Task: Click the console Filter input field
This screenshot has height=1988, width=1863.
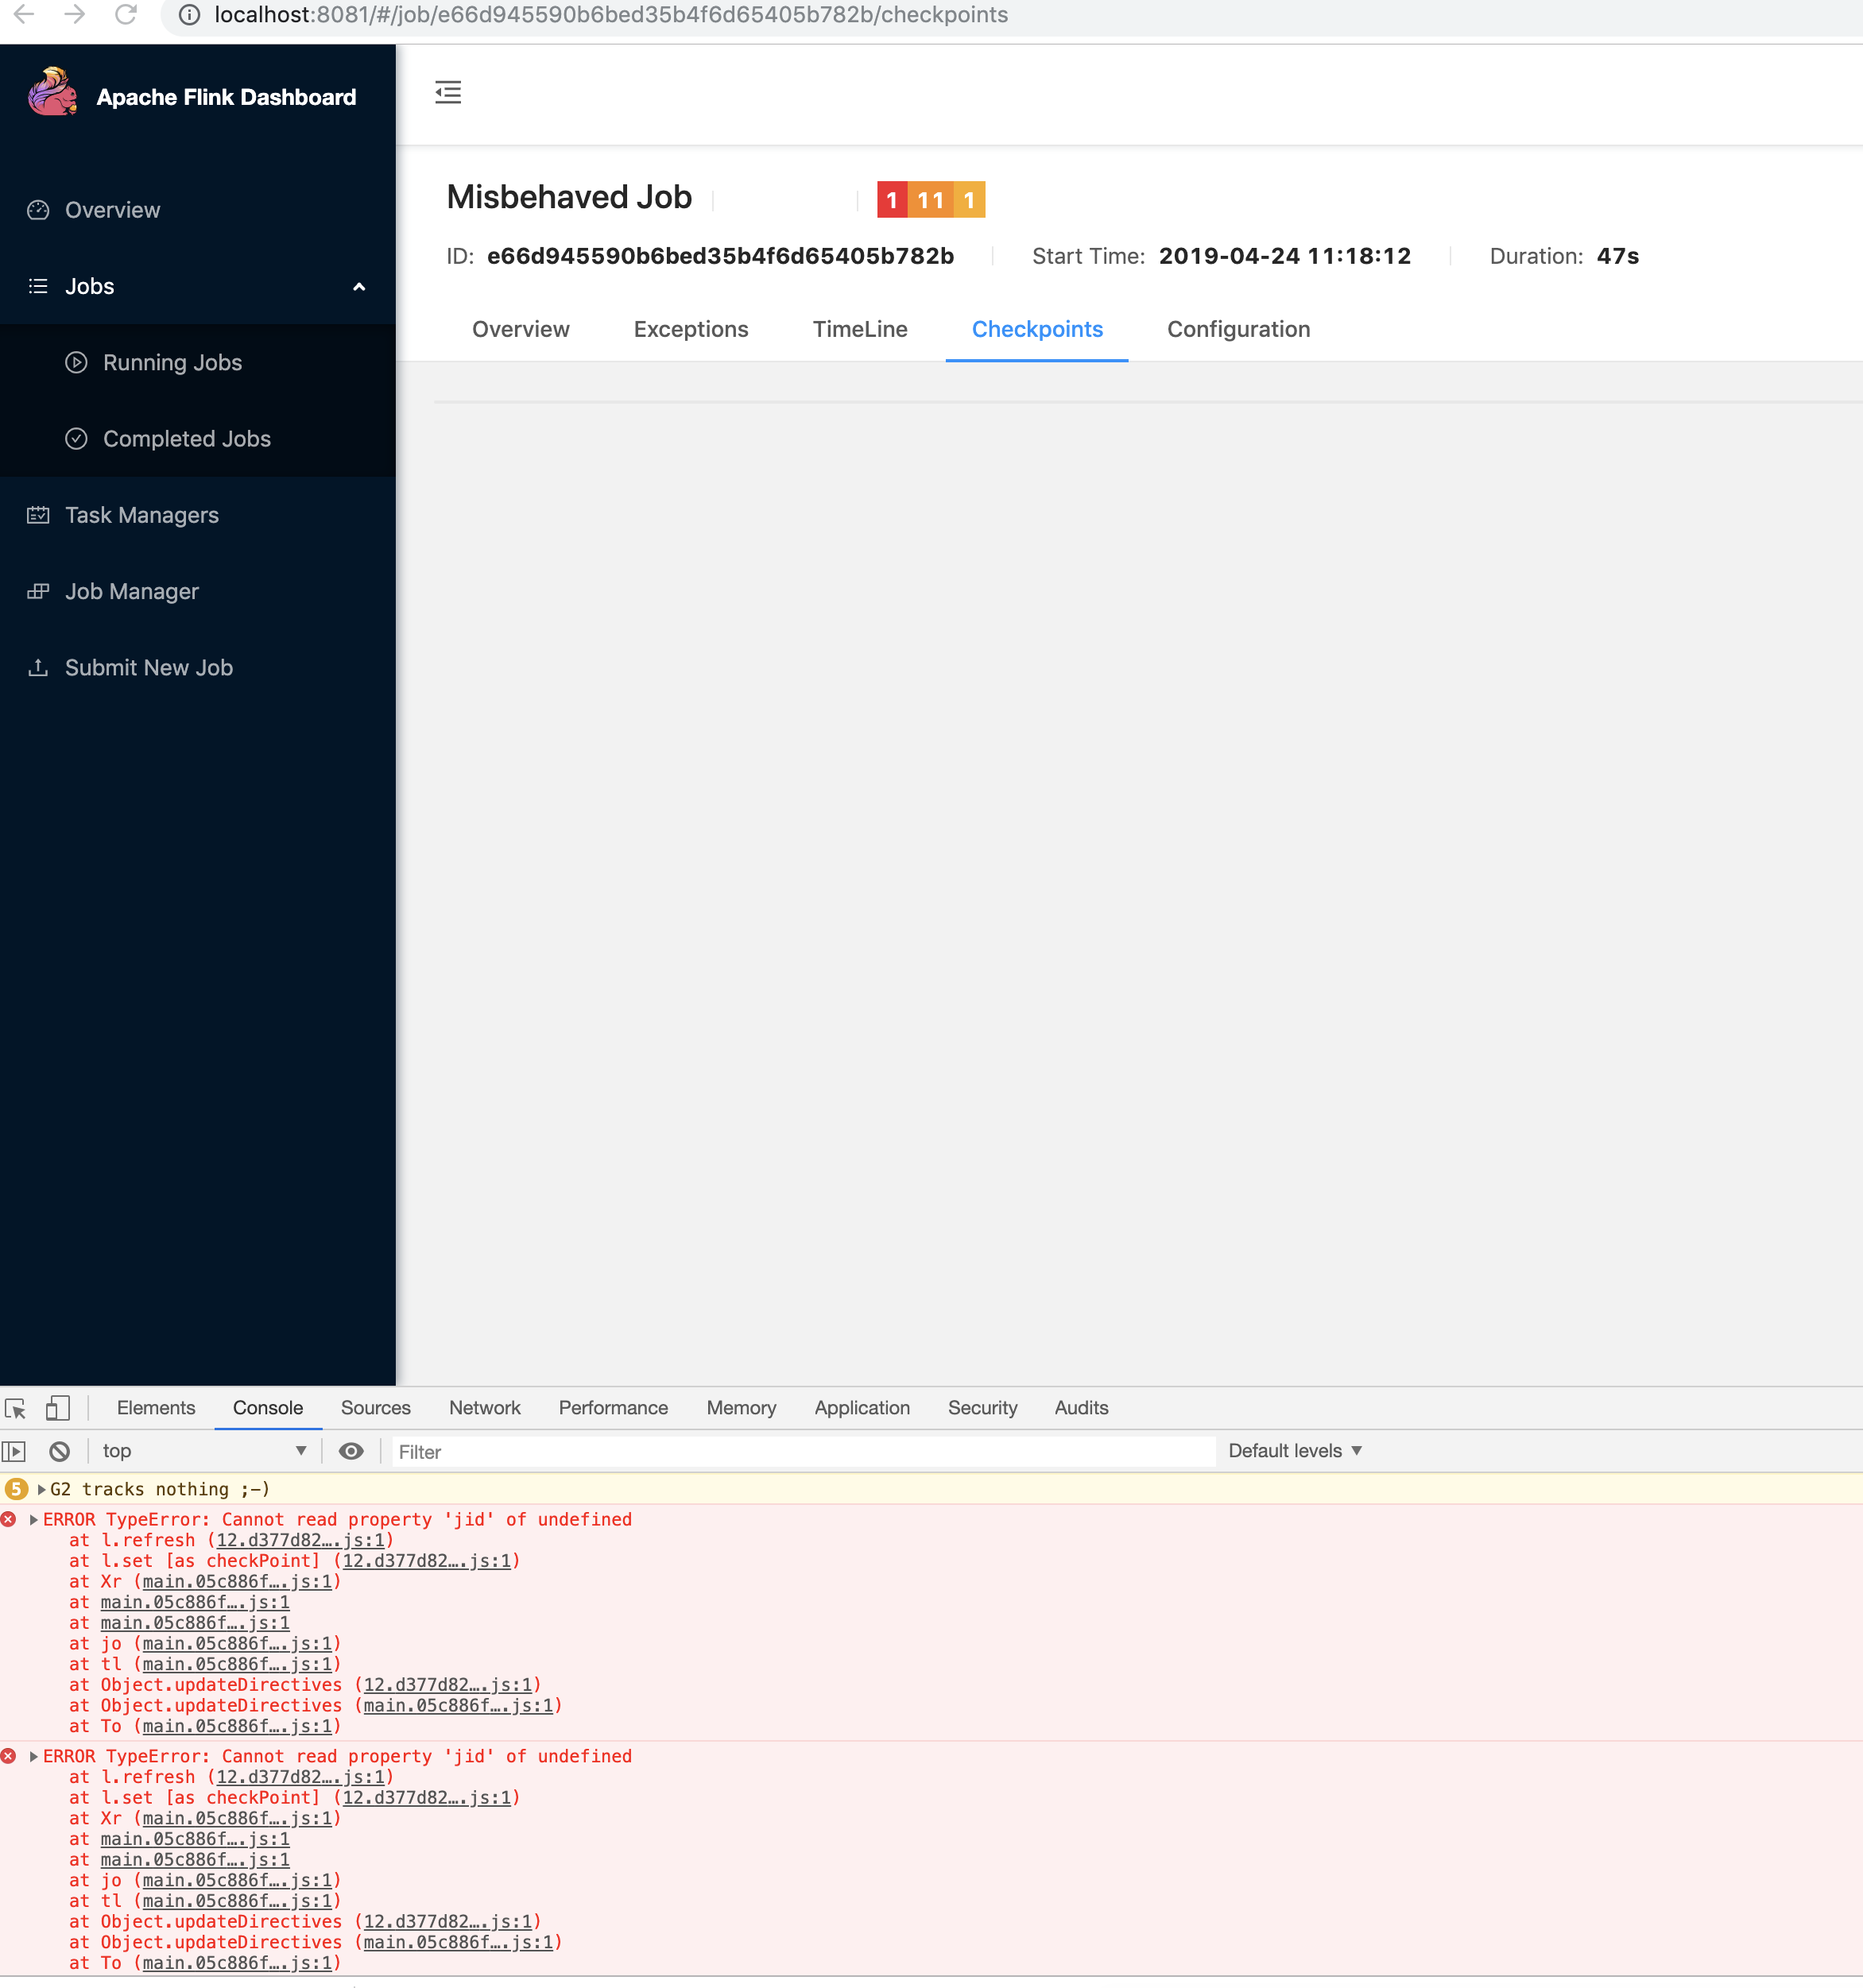Action: pos(800,1452)
